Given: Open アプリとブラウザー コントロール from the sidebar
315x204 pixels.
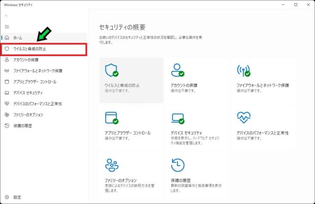Looking at the screenshot, I should point(44,81).
